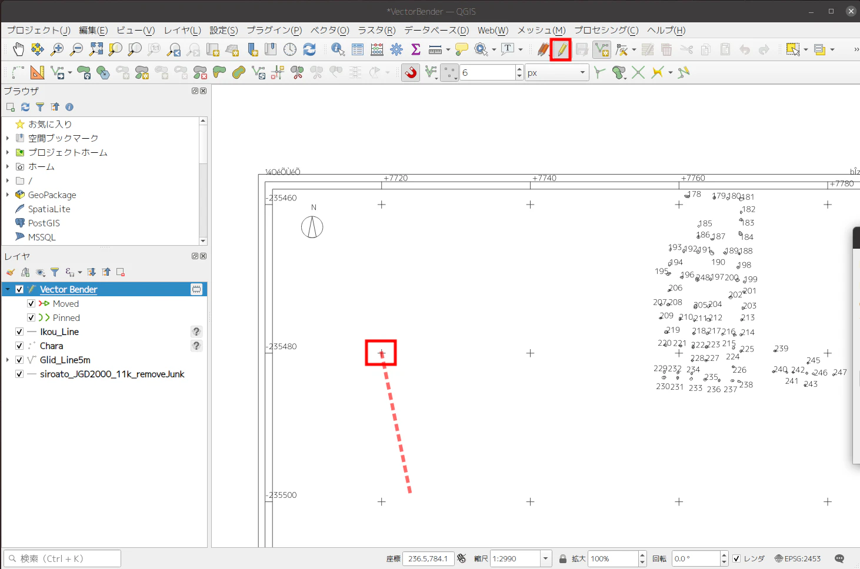Collapse Vector Bender group
Image resolution: width=860 pixels, height=569 pixels.
tap(8, 289)
